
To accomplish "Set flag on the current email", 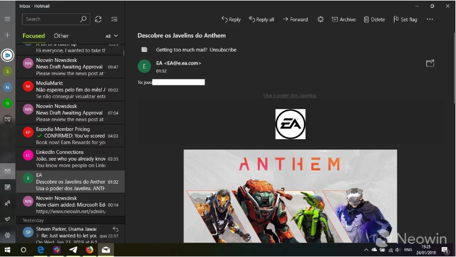I will [405, 19].
